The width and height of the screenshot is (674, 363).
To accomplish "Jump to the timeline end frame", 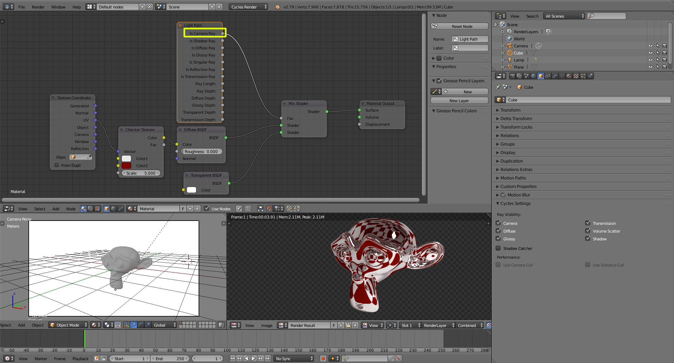I will click(x=268, y=358).
